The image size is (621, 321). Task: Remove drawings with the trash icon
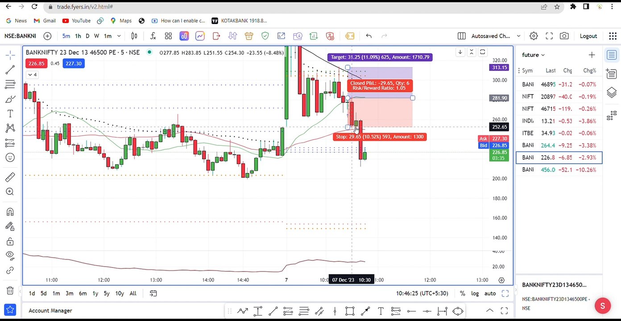point(10,291)
